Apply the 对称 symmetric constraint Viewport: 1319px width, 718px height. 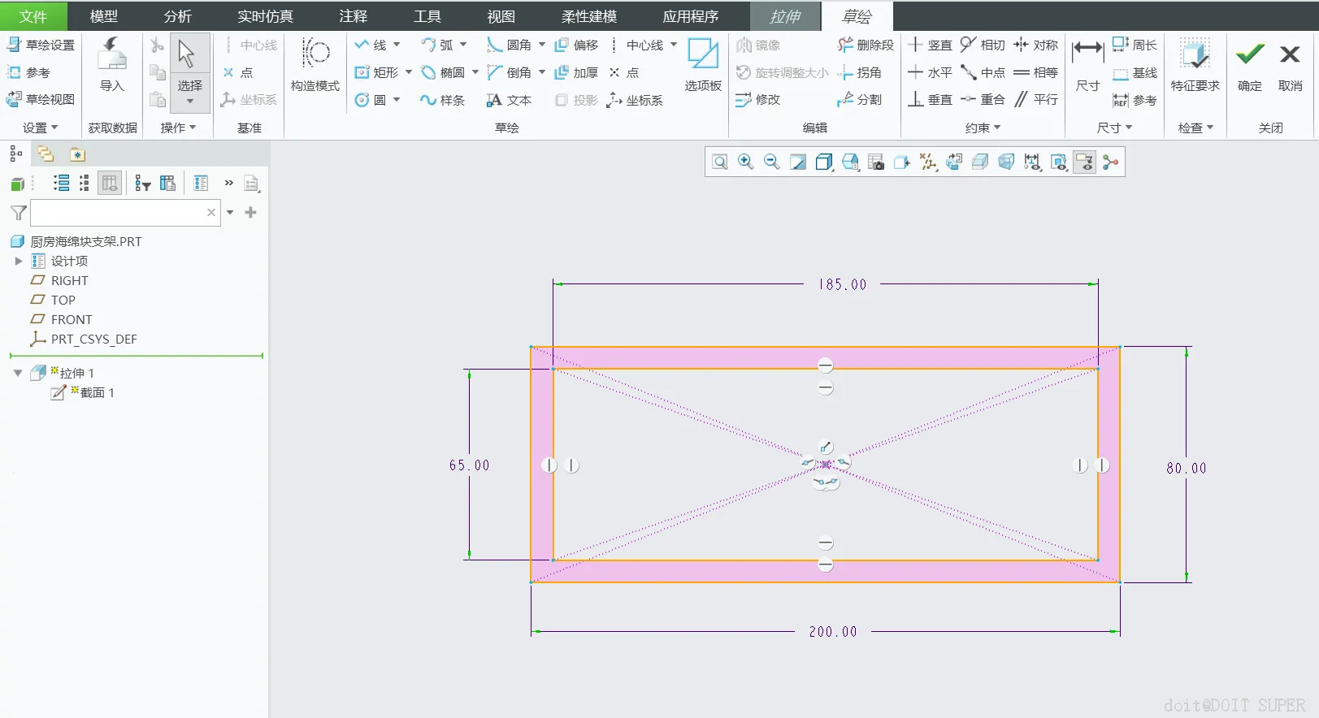coord(1035,45)
